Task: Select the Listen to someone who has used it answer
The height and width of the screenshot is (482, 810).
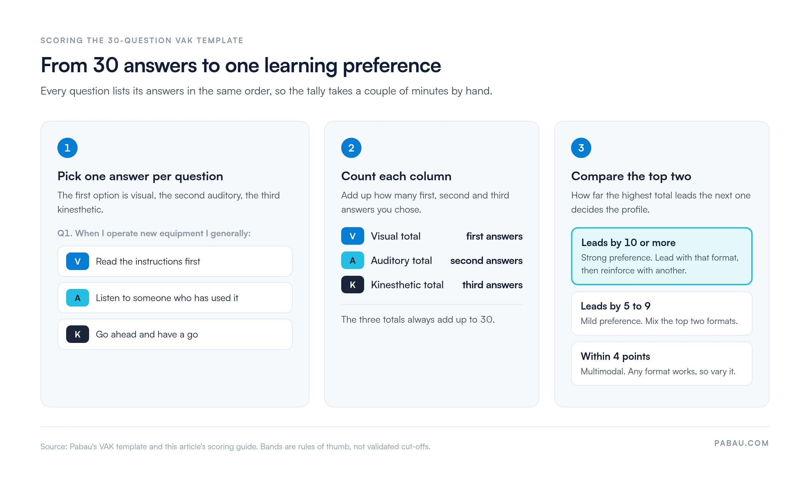Action: click(x=175, y=298)
